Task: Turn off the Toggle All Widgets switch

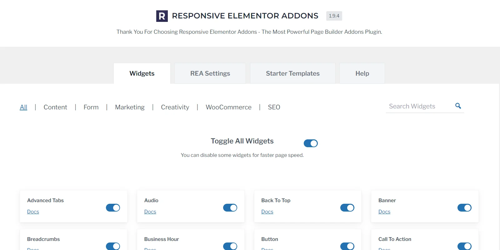Action: 311,143
